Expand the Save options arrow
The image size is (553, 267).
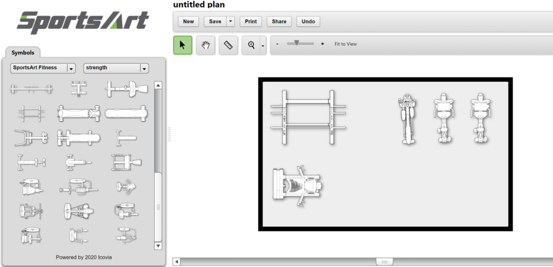click(x=231, y=22)
